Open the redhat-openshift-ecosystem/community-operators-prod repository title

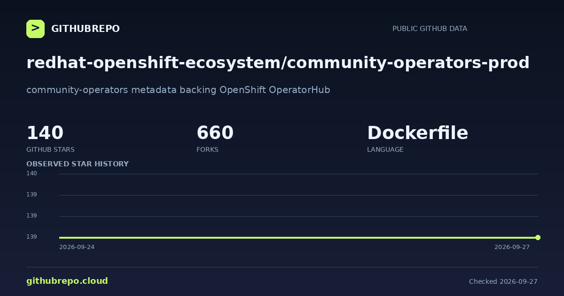[x=278, y=63]
